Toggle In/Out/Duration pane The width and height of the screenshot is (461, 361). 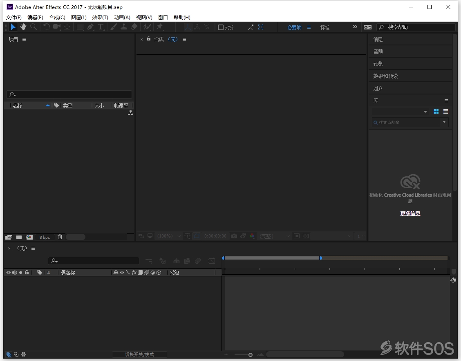click(24, 354)
